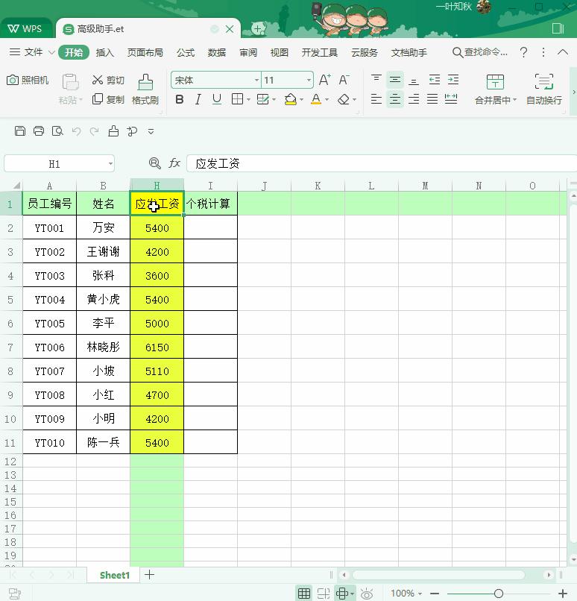
Task: Click the Copy (复制) icon
Action: [x=98, y=99]
